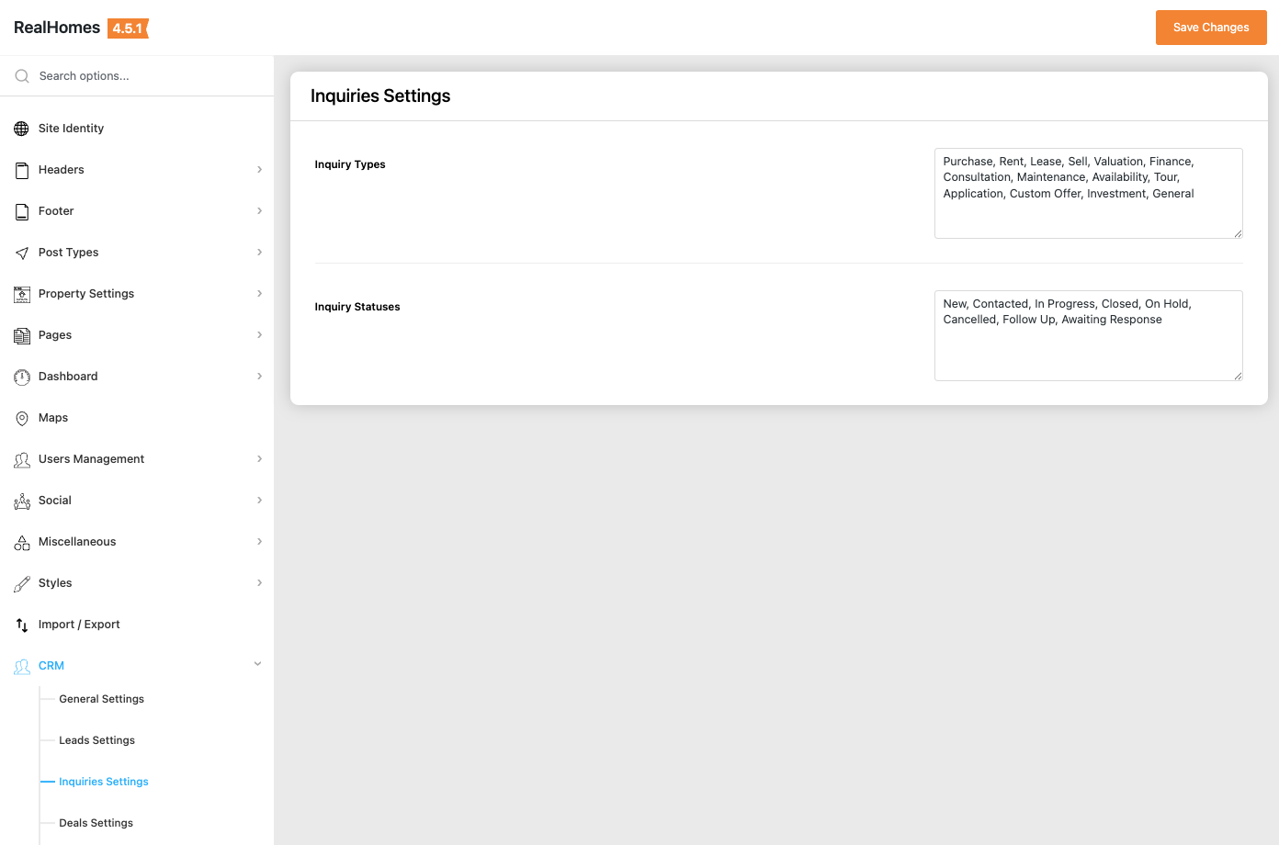This screenshot has height=845, width=1279.
Task: Click the Social network icon
Action: click(x=22, y=501)
